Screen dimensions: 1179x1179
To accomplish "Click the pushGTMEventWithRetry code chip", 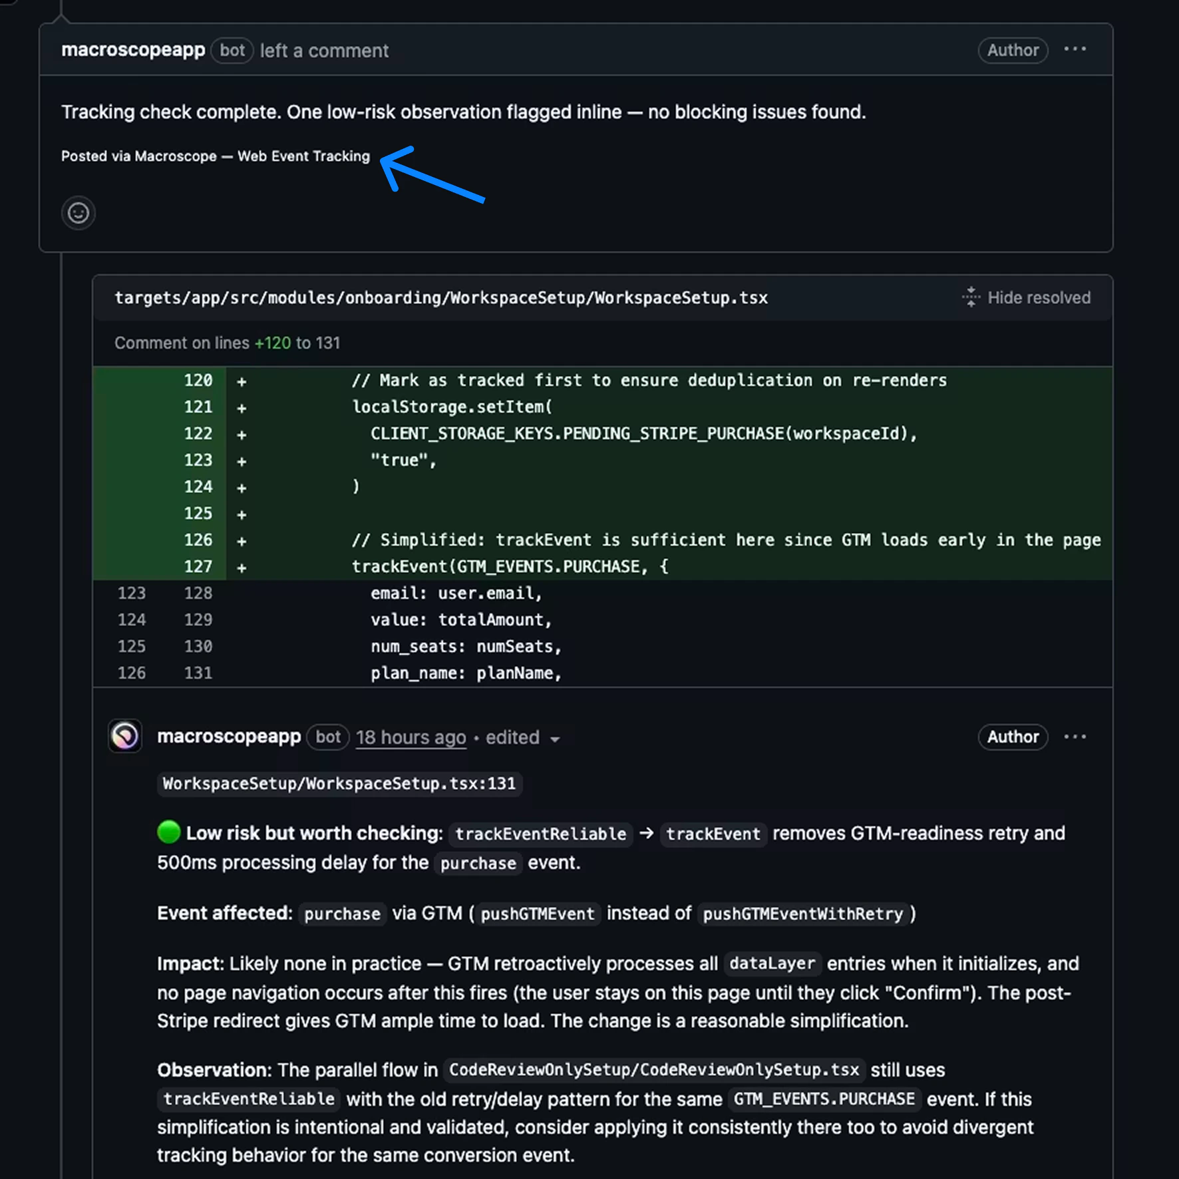I will tap(804, 914).
